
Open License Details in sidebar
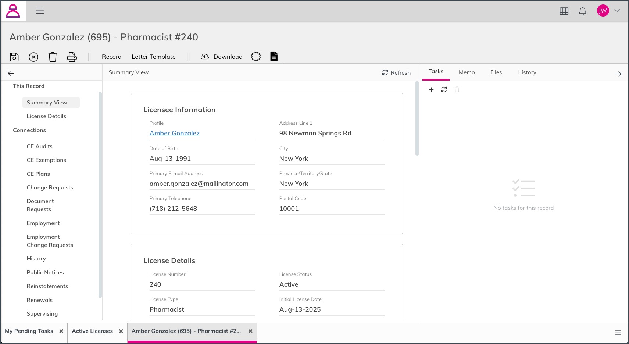click(x=46, y=116)
